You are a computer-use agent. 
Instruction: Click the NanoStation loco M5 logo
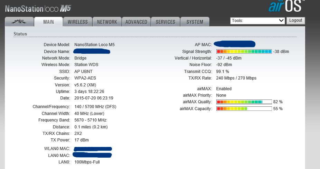(x=40, y=8)
